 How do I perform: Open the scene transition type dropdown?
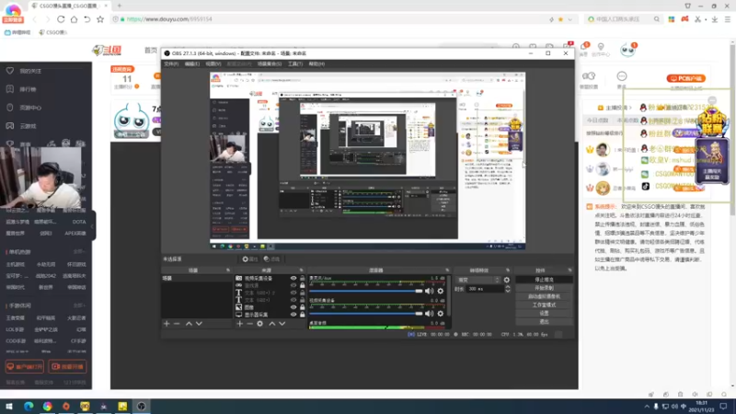[x=477, y=280]
